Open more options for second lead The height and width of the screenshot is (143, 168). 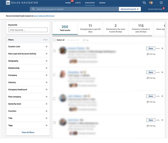[158, 72]
